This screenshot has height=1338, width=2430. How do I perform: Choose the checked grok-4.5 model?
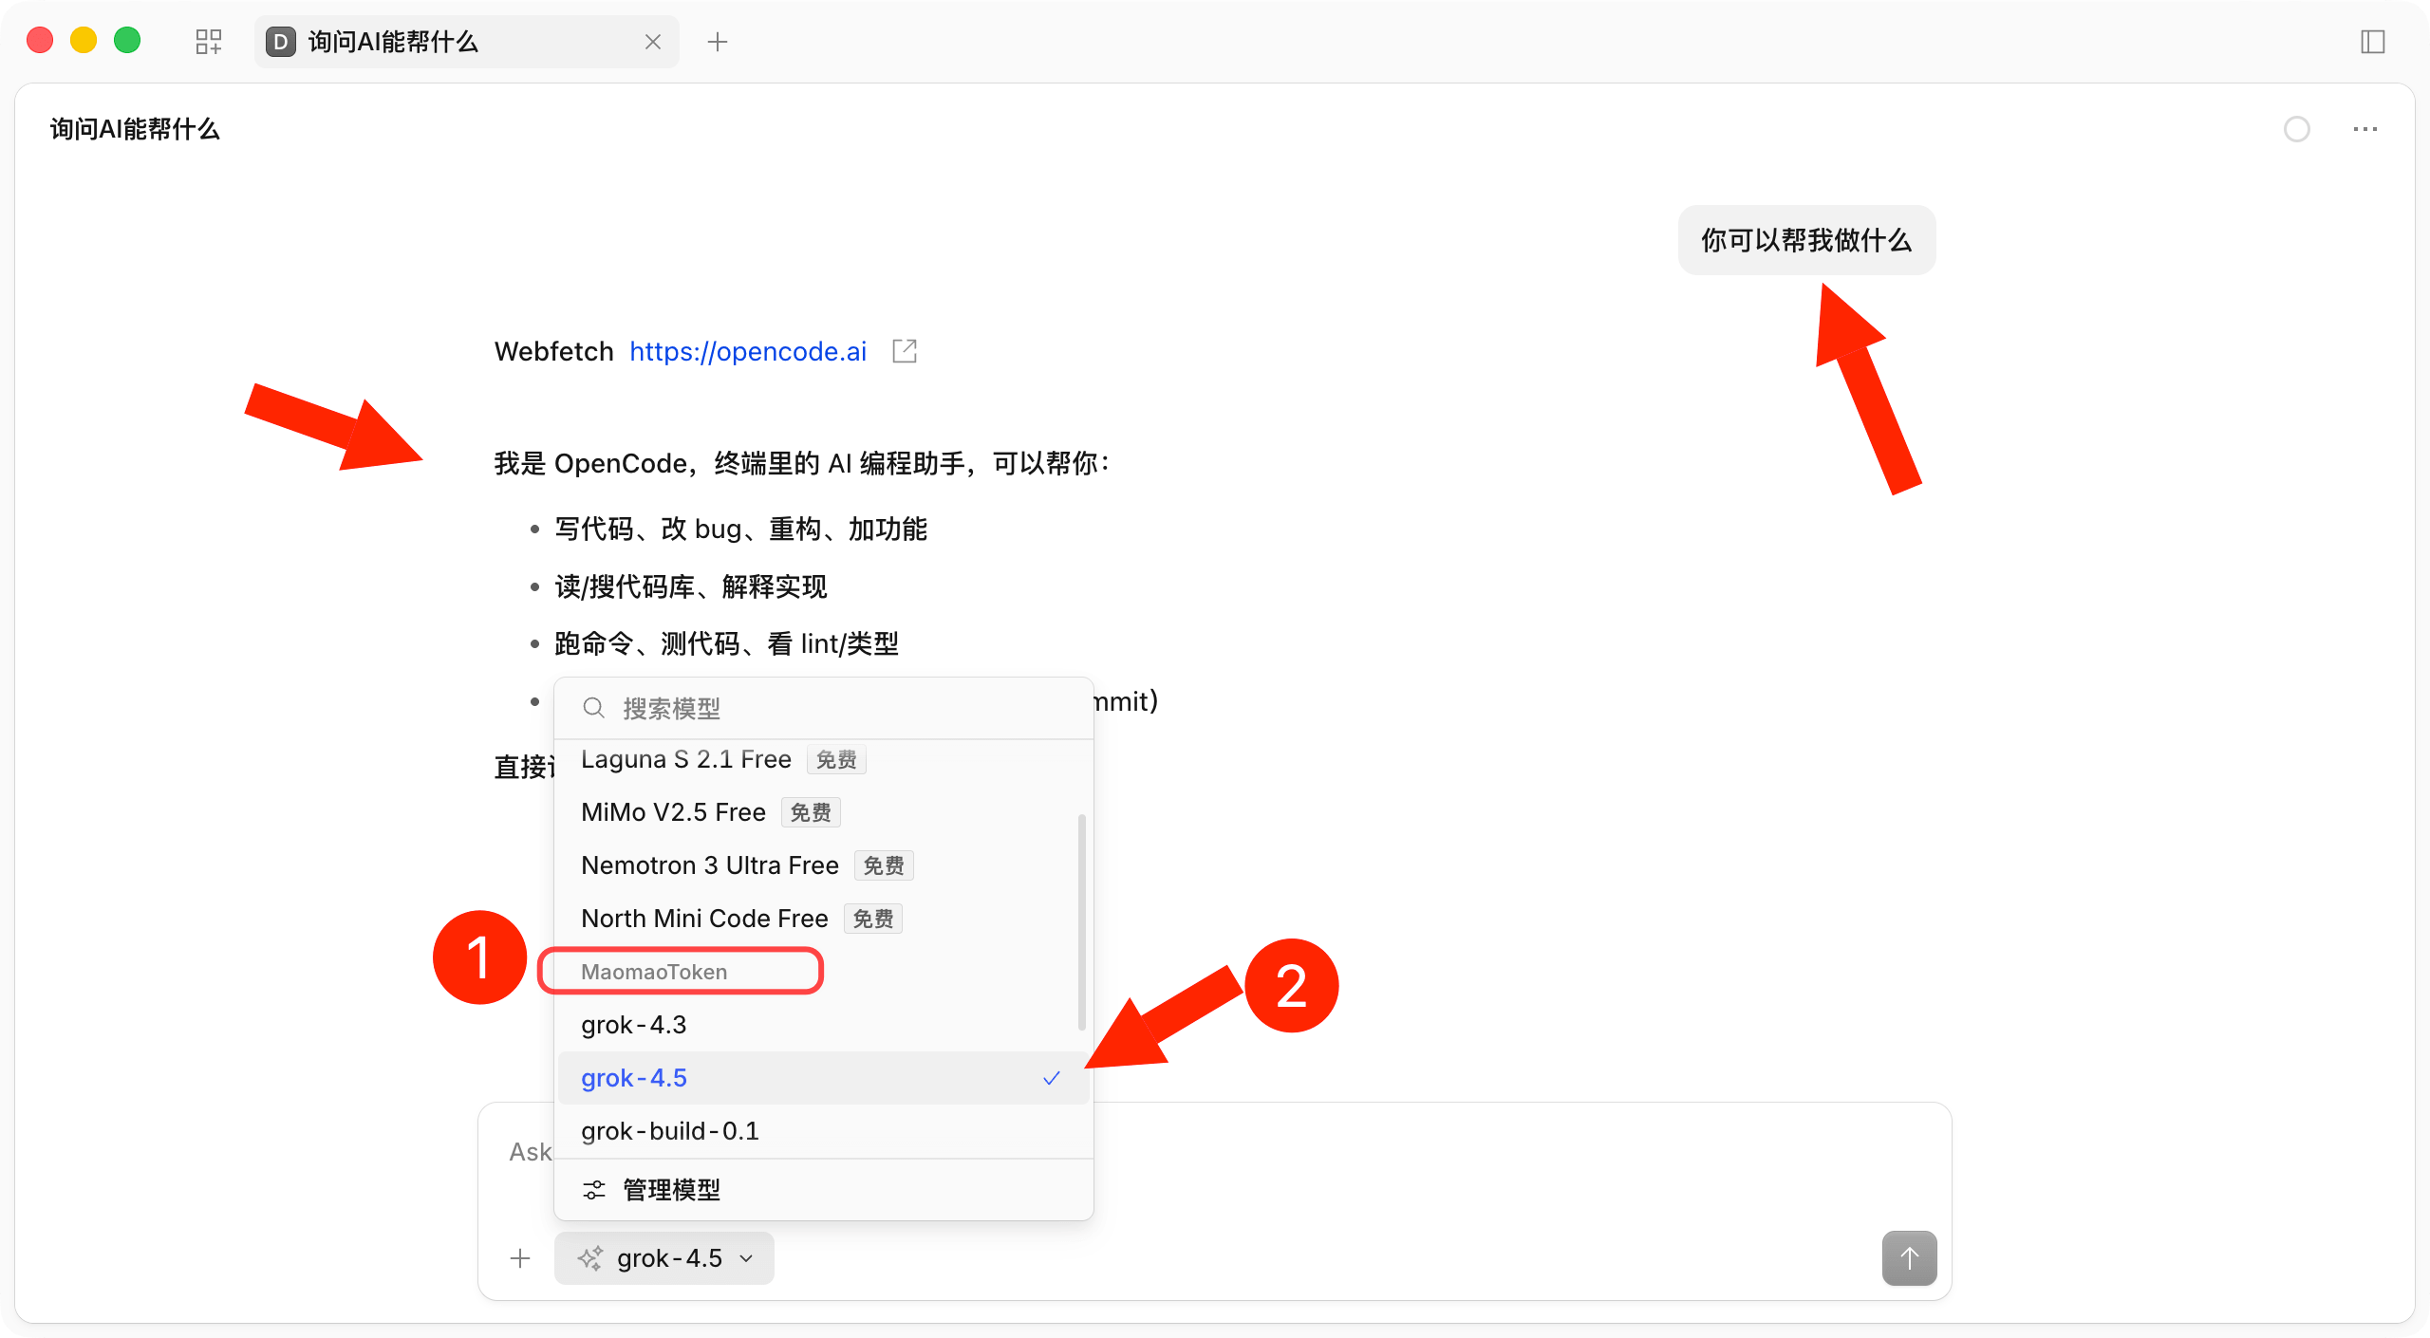click(822, 1078)
